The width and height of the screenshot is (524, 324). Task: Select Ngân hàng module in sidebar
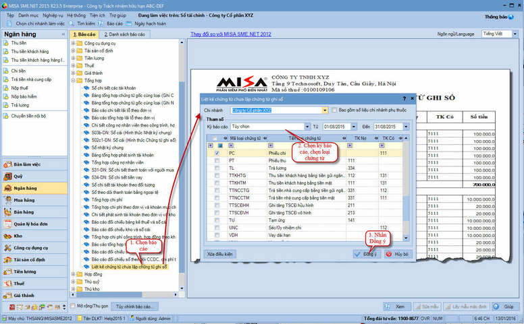[x=34, y=189]
